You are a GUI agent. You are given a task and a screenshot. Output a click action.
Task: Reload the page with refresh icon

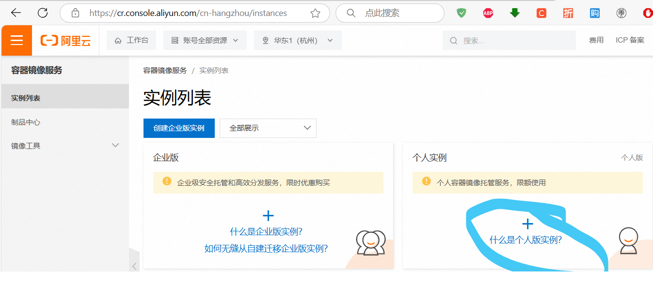point(43,13)
